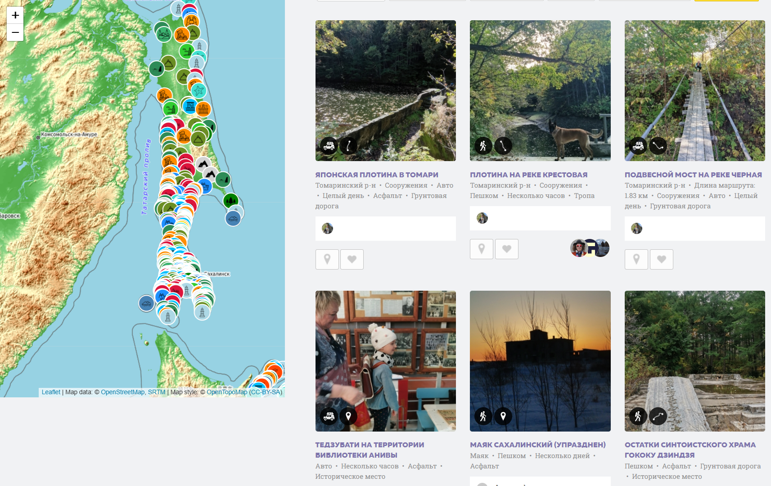Select the dark green forest map marker
Viewport: 771px width, 486px height.
(x=231, y=200)
